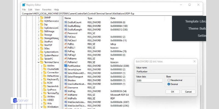Screen dimensions: 219x109
Task: Click the PdFlag value icon
Action: pos(66,51)
